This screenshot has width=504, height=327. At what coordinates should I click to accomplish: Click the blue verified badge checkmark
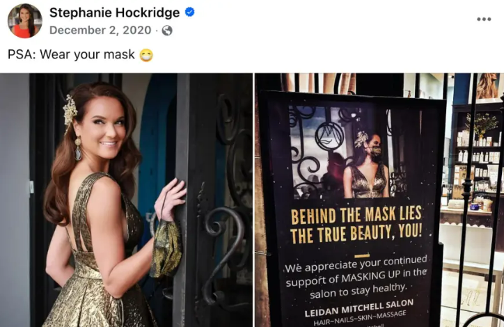tap(189, 13)
